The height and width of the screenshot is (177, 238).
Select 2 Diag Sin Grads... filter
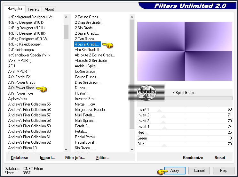pyautogui.click(x=89, y=22)
